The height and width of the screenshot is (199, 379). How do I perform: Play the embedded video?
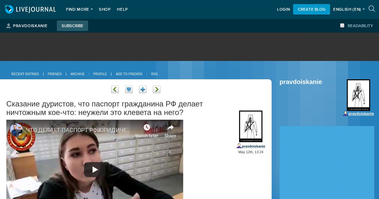(95, 170)
